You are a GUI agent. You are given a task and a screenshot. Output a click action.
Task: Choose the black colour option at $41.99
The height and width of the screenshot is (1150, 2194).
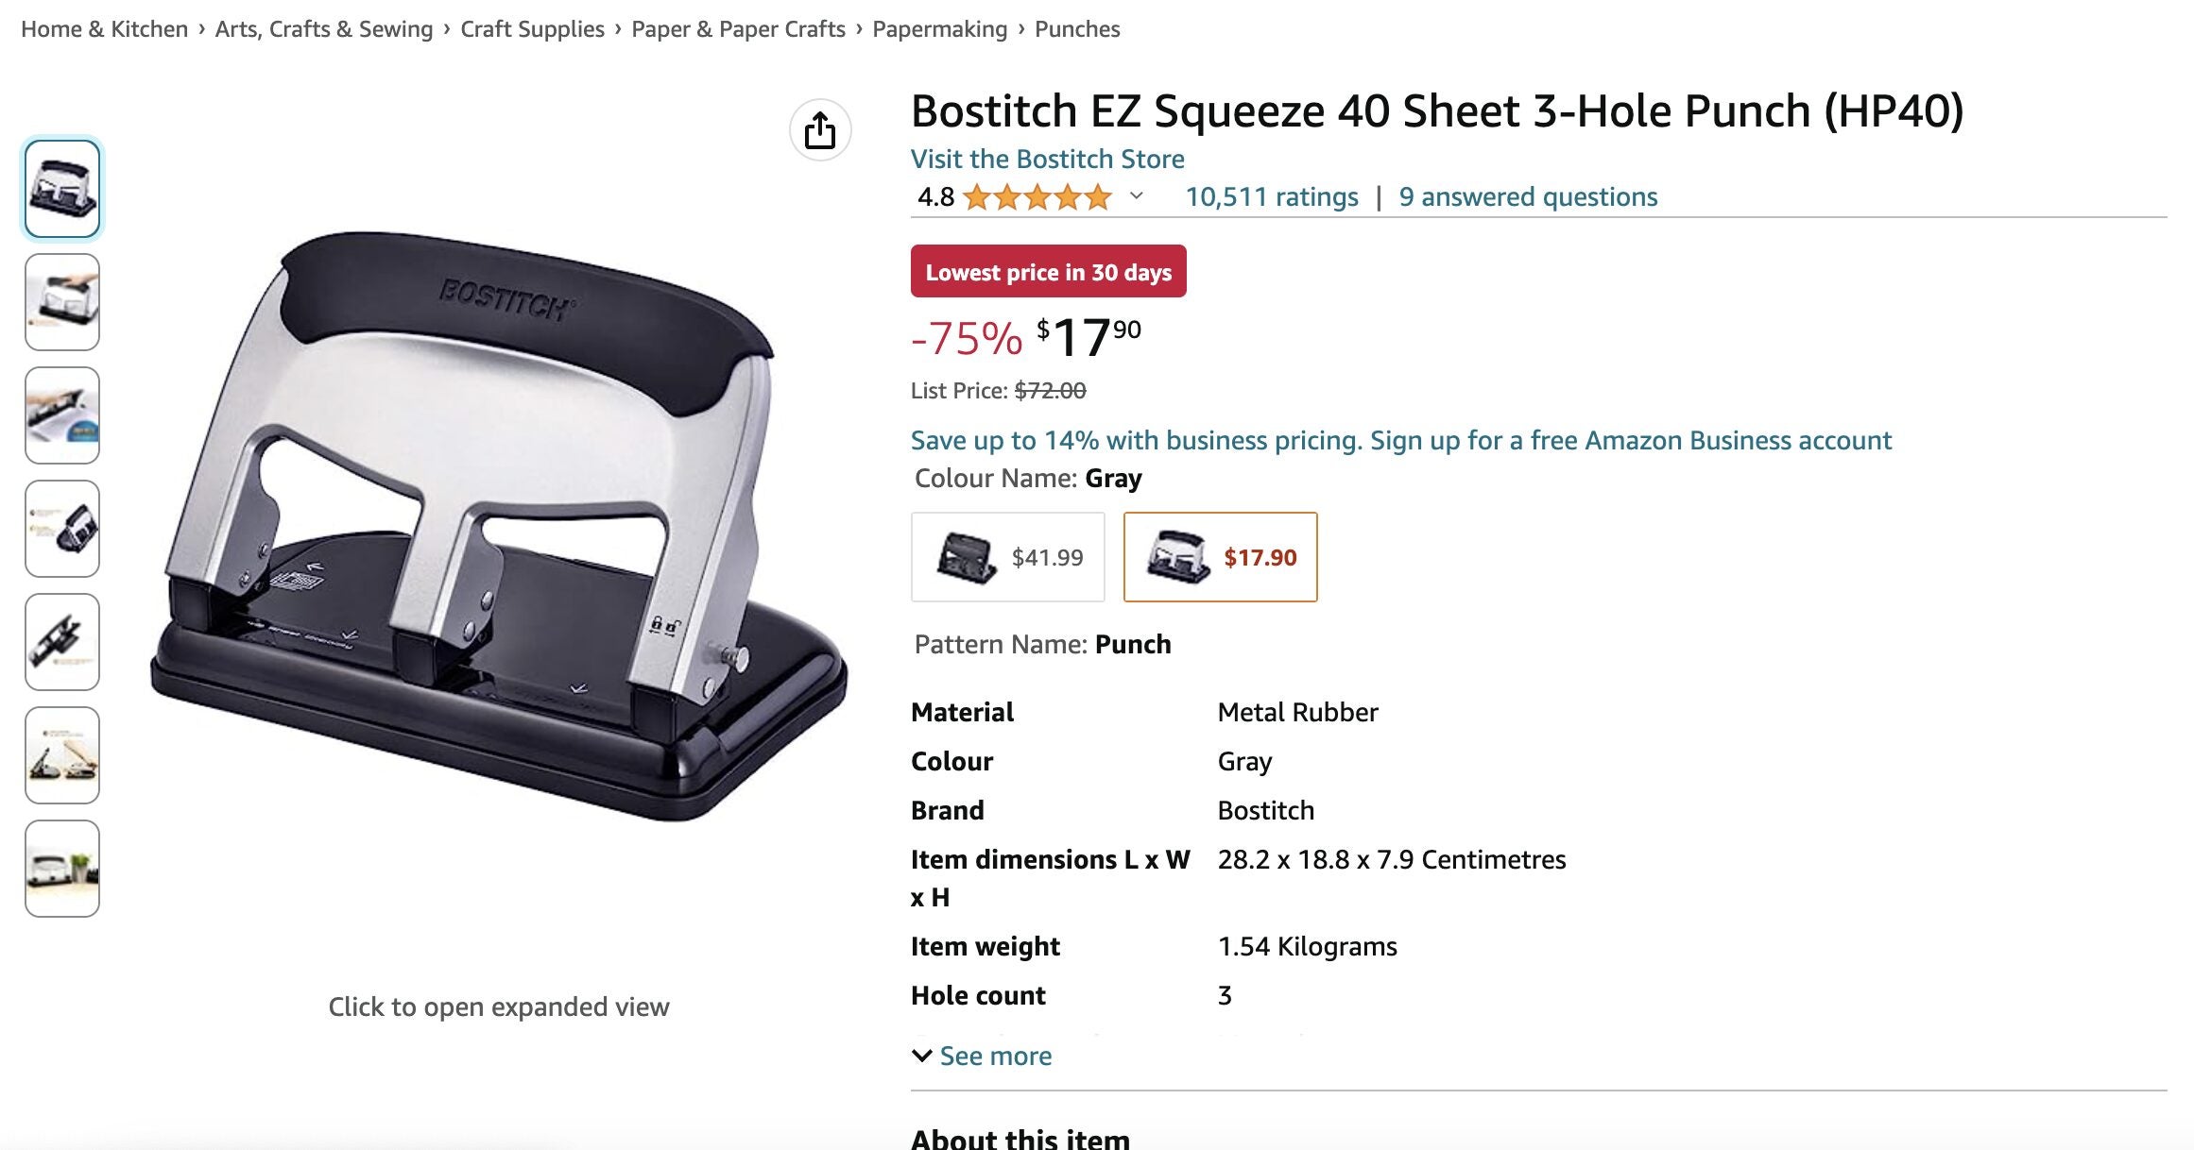[1008, 557]
